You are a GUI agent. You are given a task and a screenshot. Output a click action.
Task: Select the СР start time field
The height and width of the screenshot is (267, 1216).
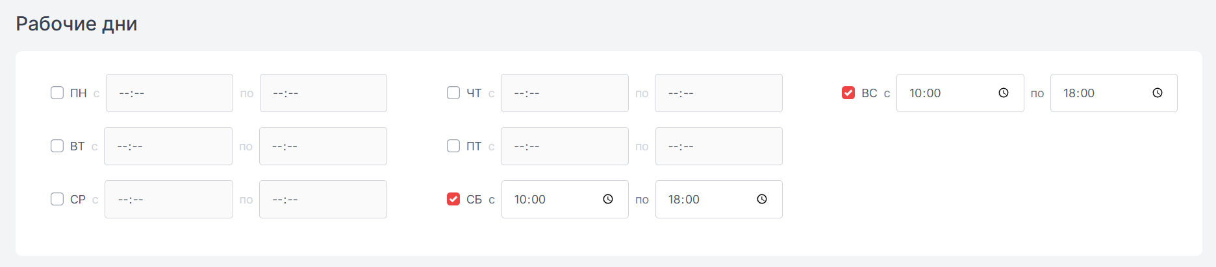pyautogui.click(x=169, y=199)
